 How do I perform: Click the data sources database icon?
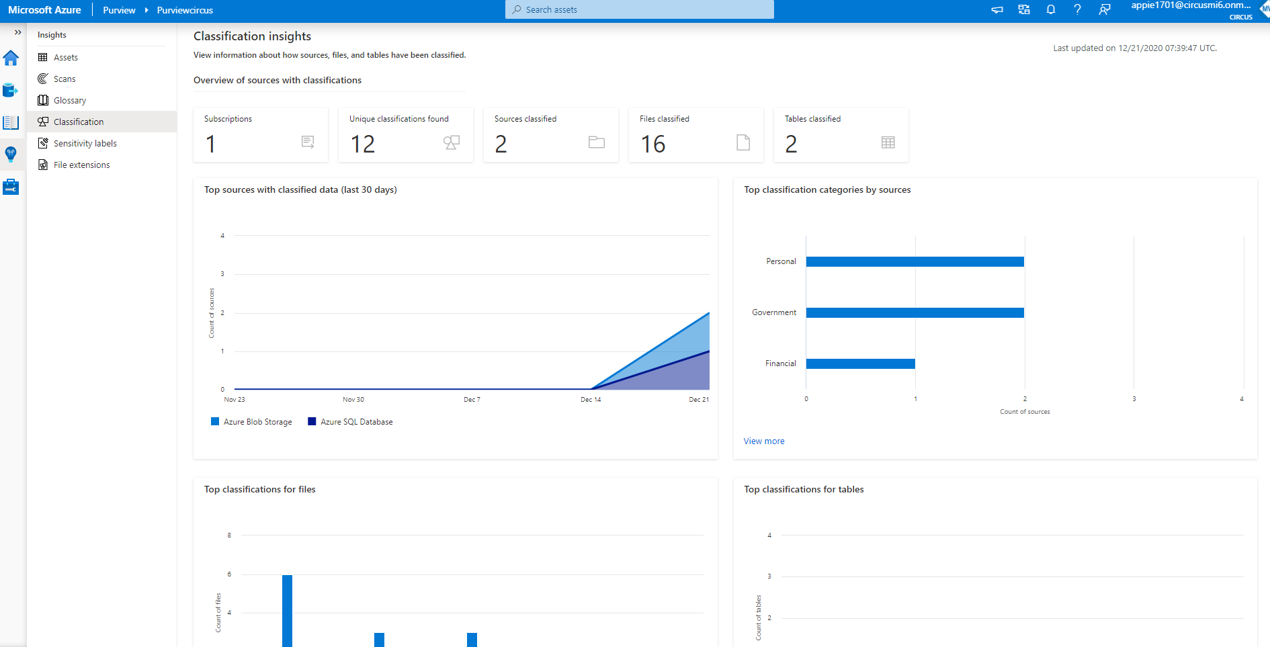click(11, 90)
